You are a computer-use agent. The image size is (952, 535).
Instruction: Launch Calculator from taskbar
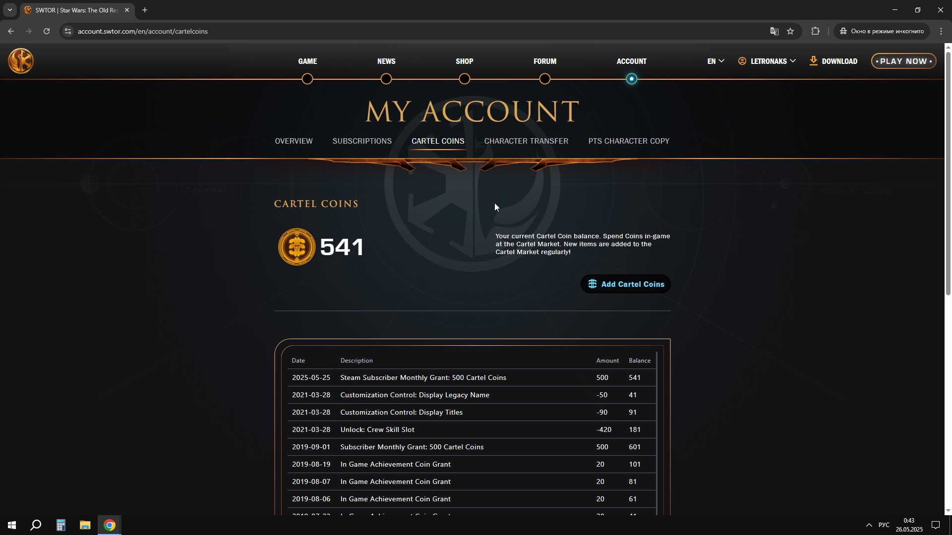pos(60,525)
